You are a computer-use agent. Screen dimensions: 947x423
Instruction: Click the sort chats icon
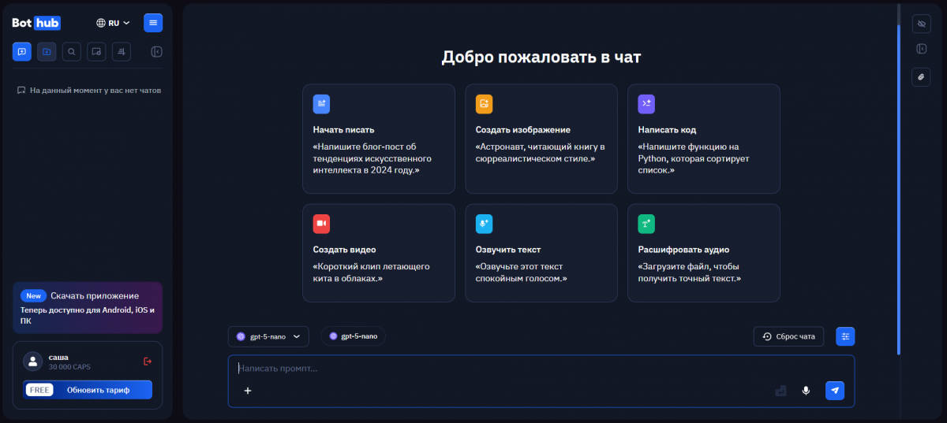pos(122,52)
